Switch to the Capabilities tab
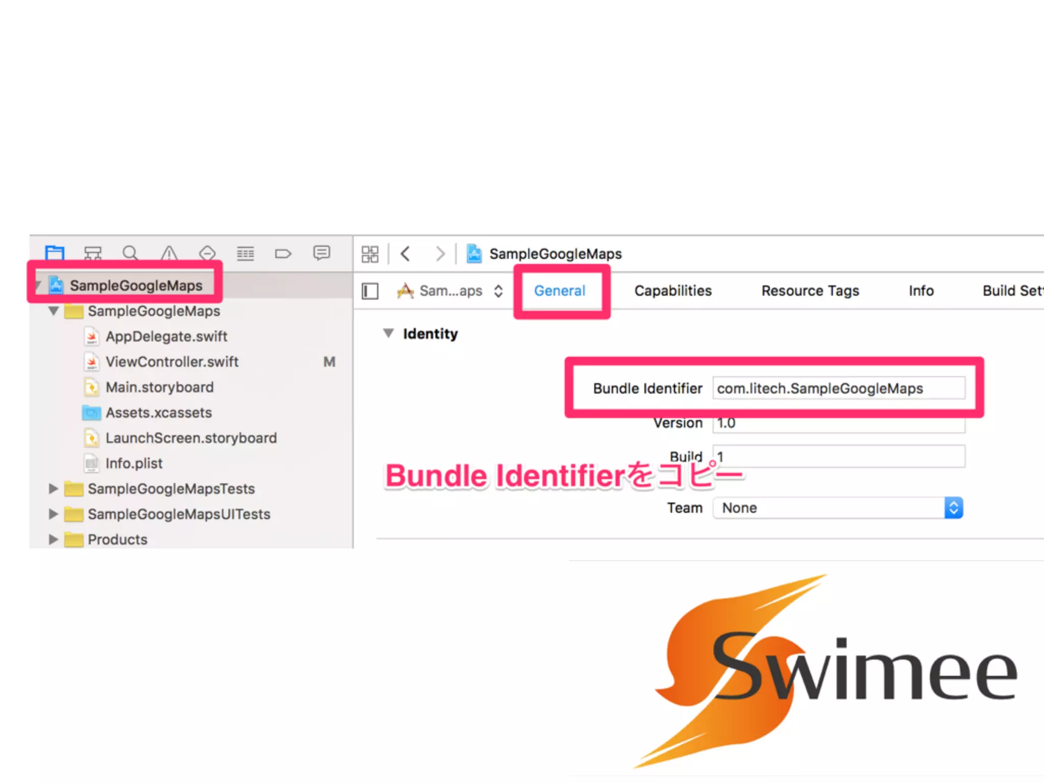This screenshot has width=1044, height=783. 672,291
